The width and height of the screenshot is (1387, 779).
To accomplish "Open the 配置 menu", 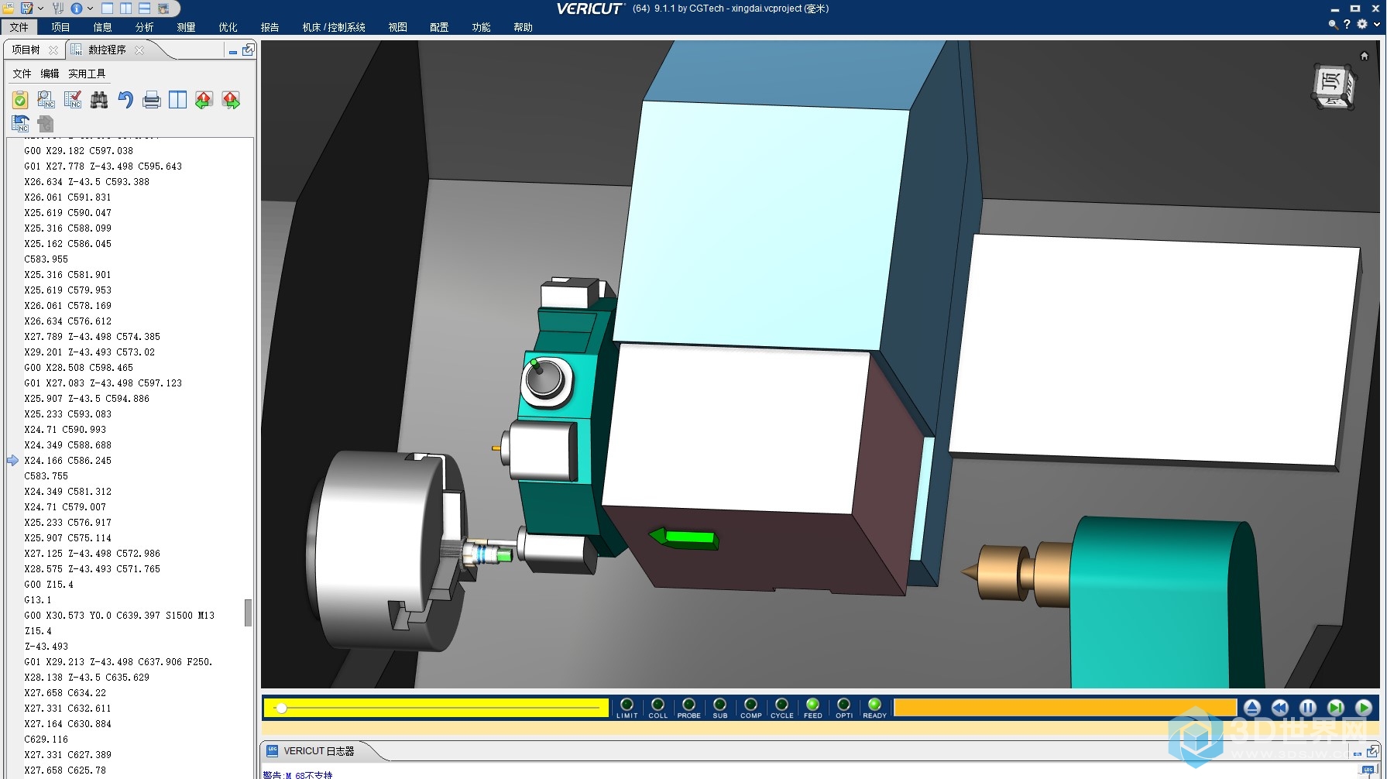I will [439, 27].
